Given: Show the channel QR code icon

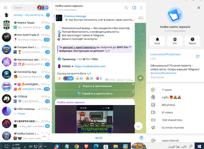Looking at the screenshot, I should (x=198, y=57).
